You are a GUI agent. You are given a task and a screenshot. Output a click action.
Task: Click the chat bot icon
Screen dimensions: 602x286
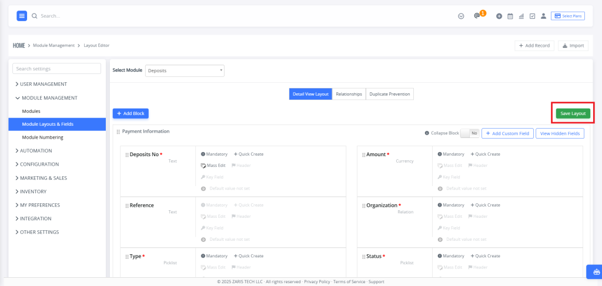coord(596,272)
